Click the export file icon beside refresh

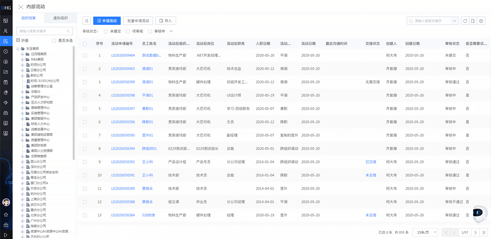[x=473, y=21]
